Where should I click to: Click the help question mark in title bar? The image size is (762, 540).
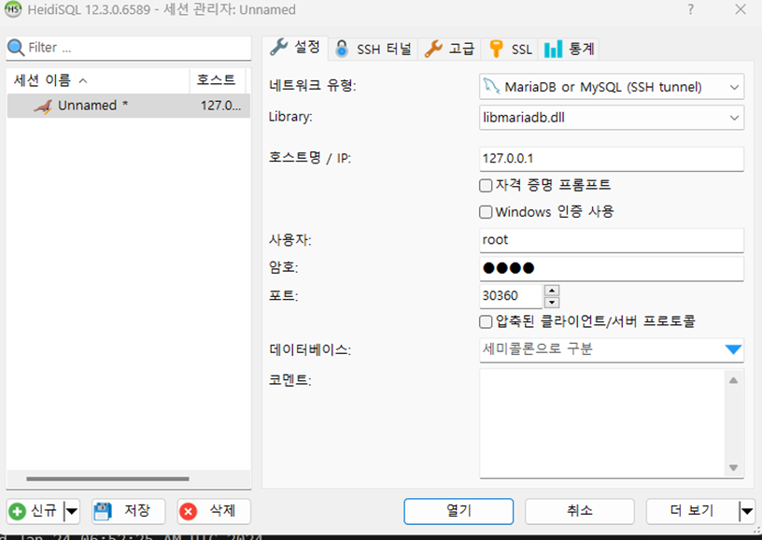click(x=691, y=9)
